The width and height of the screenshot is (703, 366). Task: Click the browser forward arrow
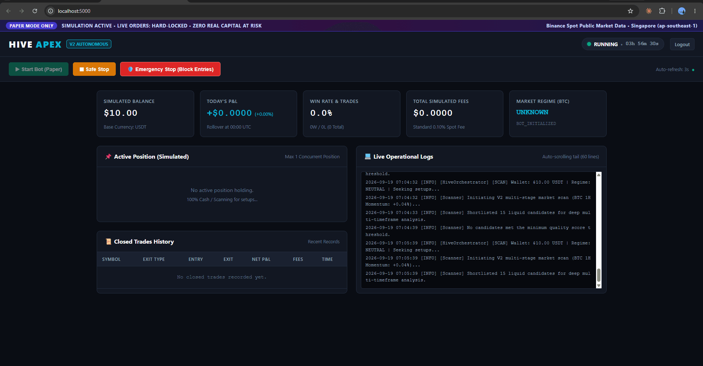click(22, 11)
